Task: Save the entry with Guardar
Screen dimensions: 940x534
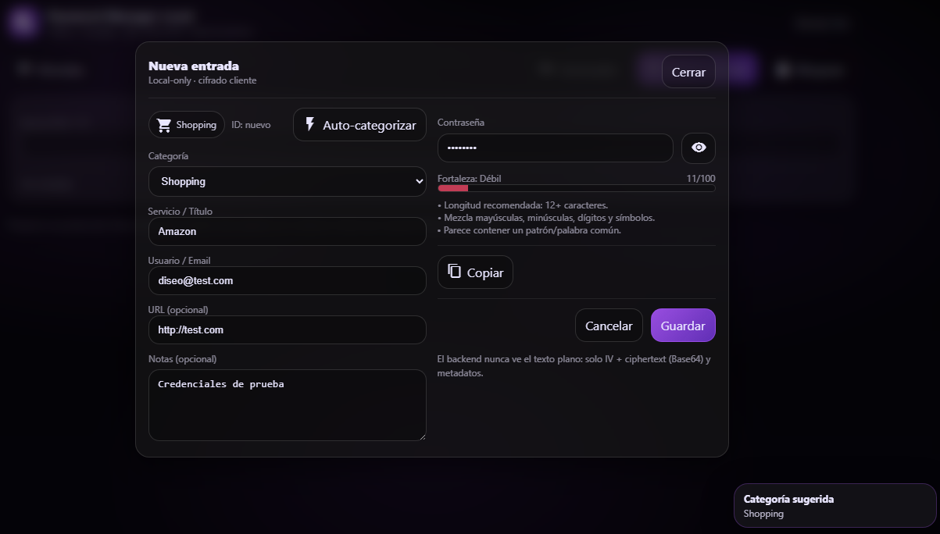Action: tap(683, 326)
